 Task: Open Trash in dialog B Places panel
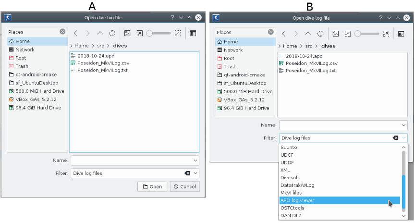point(230,66)
